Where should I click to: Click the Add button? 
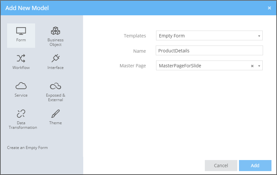click(x=255, y=166)
